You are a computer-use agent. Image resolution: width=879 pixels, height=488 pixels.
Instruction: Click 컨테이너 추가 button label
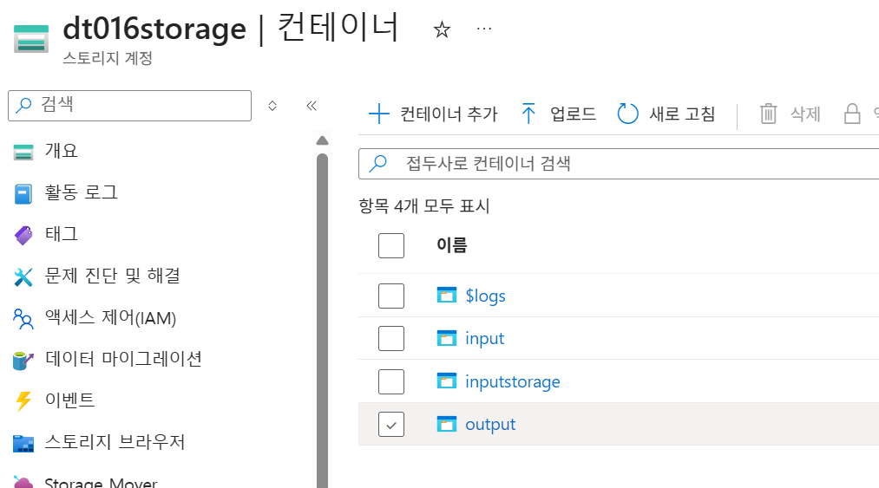click(x=449, y=114)
